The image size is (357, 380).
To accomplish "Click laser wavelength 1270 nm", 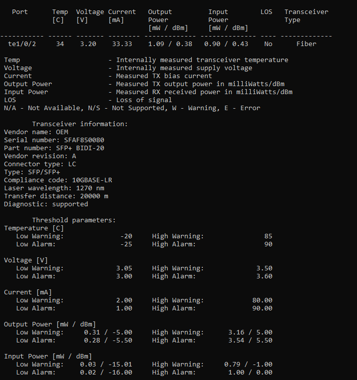I will pos(90,188).
